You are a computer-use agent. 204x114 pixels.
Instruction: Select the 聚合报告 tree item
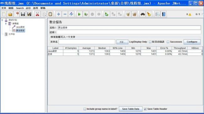click(x=20, y=31)
